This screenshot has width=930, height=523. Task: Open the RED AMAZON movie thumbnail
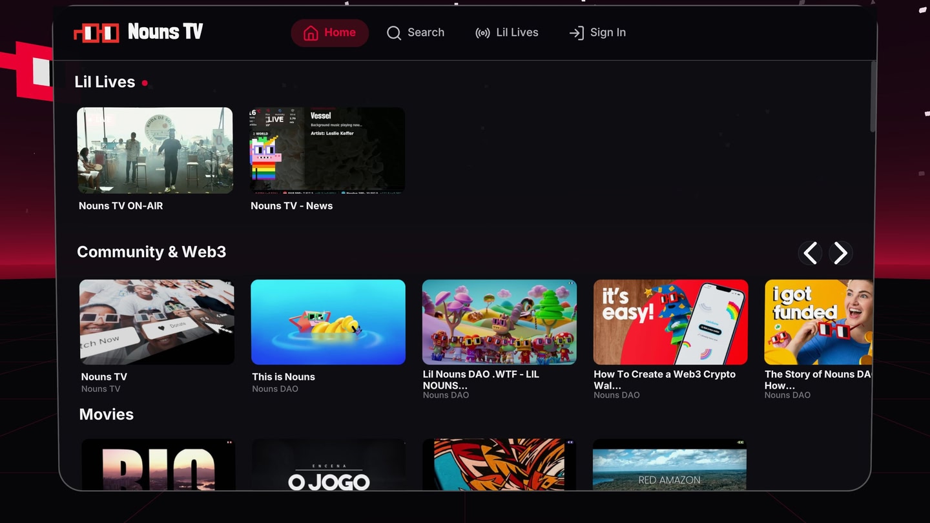tap(669, 464)
